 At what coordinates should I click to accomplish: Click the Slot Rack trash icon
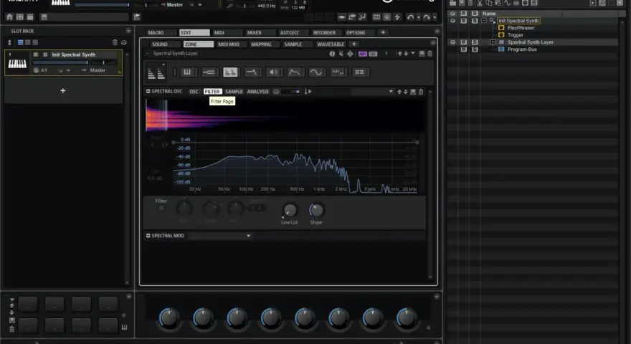click(x=115, y=42)
